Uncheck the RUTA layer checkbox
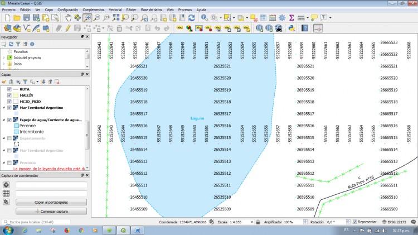This screenshot has width=418, height=235. (x=9, y=89)
